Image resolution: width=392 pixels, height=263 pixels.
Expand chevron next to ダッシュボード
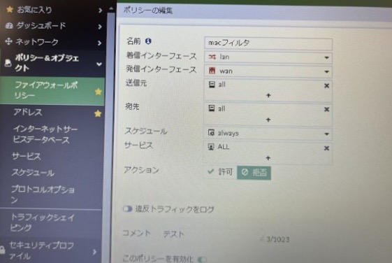pyautogui.click(x=100, y=27)
